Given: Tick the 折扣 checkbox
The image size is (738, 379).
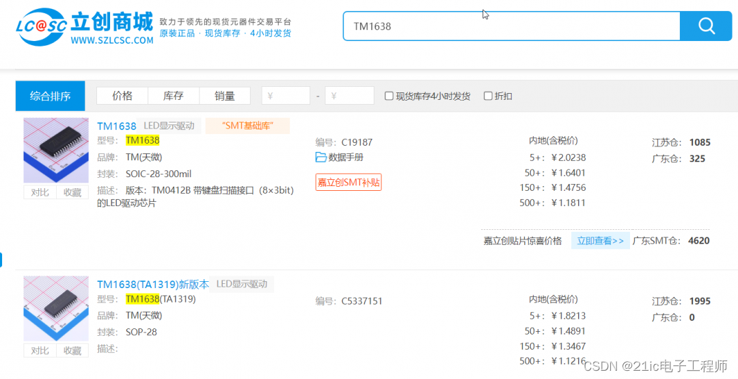Looking at the screenshot, I should 488,96.
